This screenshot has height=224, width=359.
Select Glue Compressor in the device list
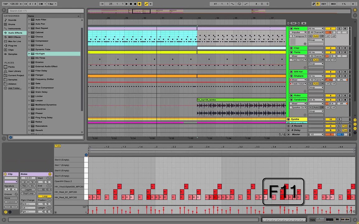coord(45,88)
